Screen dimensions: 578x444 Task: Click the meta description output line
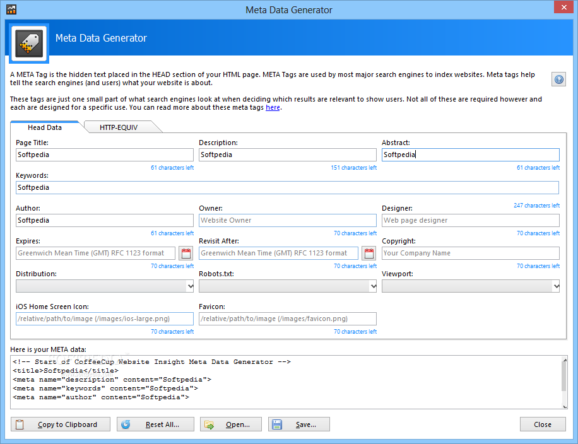pos(112,380)
